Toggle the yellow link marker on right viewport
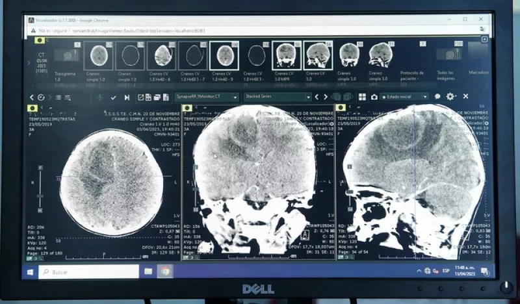520x304 pixels. pos(340,107)
